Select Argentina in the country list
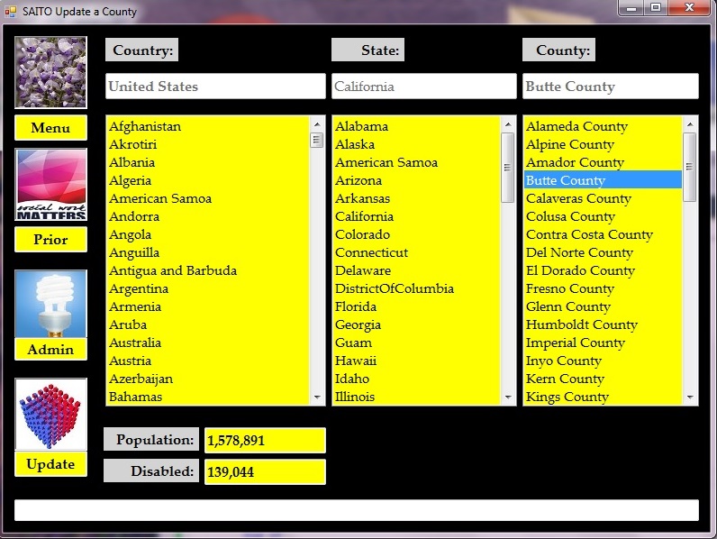 pos(139,288)
